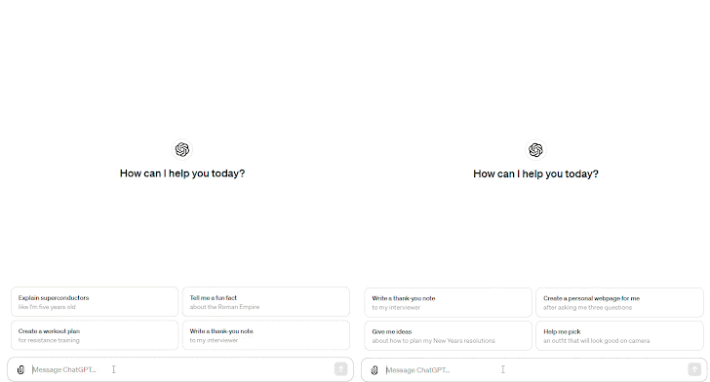Select 'Explain superconductors' suggestion card

coord(95,302)
